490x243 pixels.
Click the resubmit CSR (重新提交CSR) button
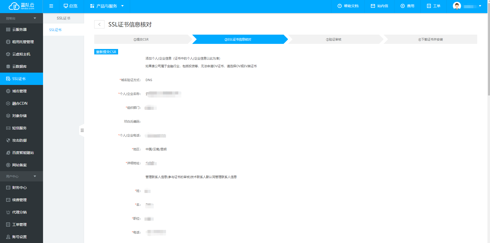tap(106, 52)
